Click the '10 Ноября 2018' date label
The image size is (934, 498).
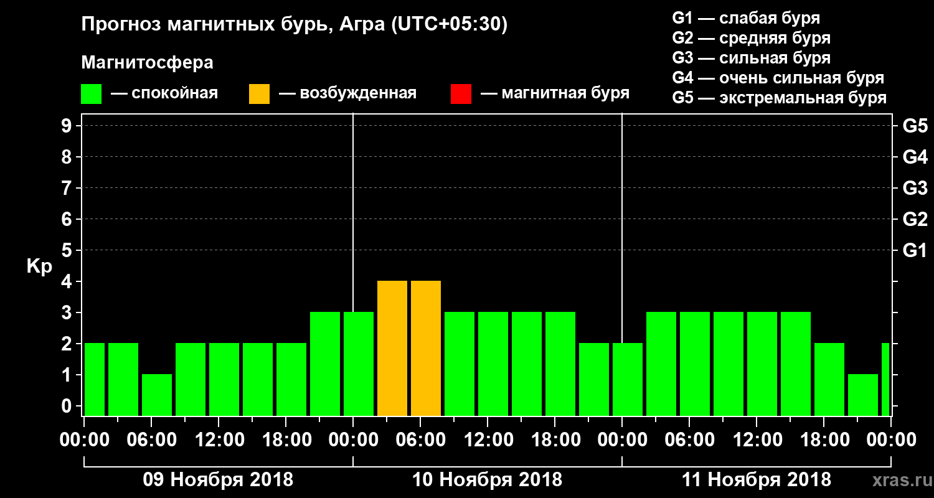point(487,480)
